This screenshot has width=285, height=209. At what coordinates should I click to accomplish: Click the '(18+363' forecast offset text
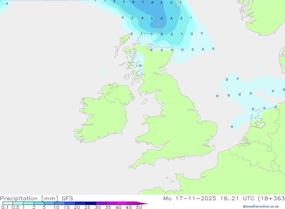[271, 198]
